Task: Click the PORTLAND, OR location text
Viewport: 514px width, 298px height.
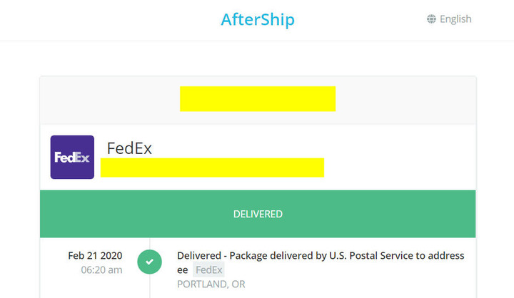Action: tap(211, 284)
